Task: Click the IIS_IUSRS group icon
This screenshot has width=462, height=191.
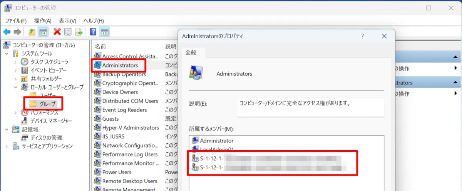Action: (97, 136)
